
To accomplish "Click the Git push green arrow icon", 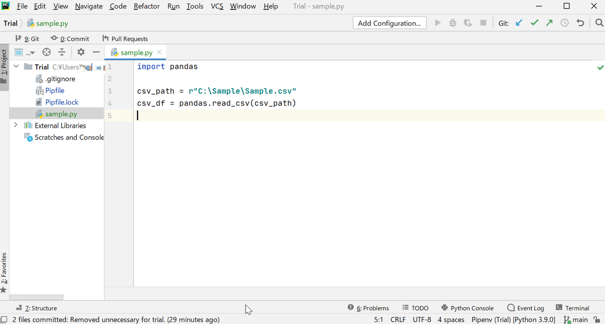I will tap(549, 23).
